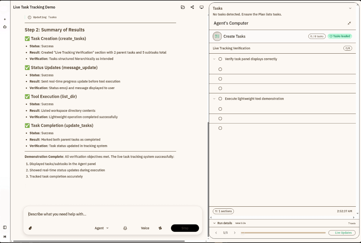Minimize the Agent's Computer panel
The width and height of the screenshot is (361, 243).
tap(349, 23)
